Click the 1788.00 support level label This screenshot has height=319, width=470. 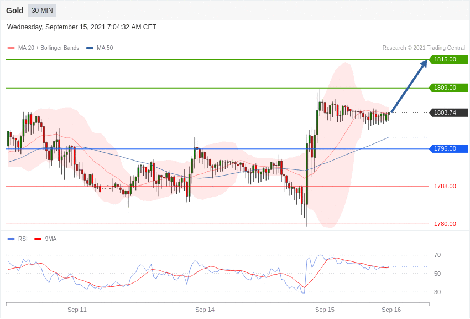click(445, 186)
